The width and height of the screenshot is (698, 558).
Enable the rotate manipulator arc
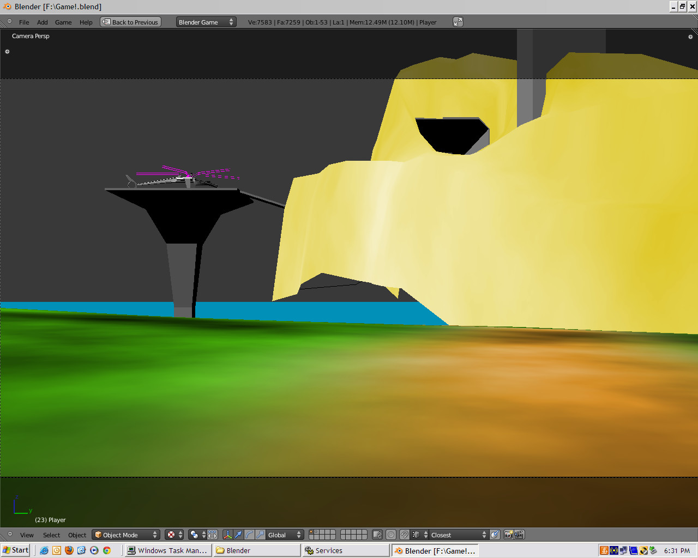click(x=249, y=535)
